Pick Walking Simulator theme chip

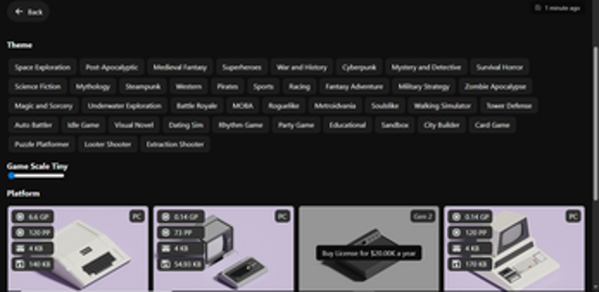[443, 106]
